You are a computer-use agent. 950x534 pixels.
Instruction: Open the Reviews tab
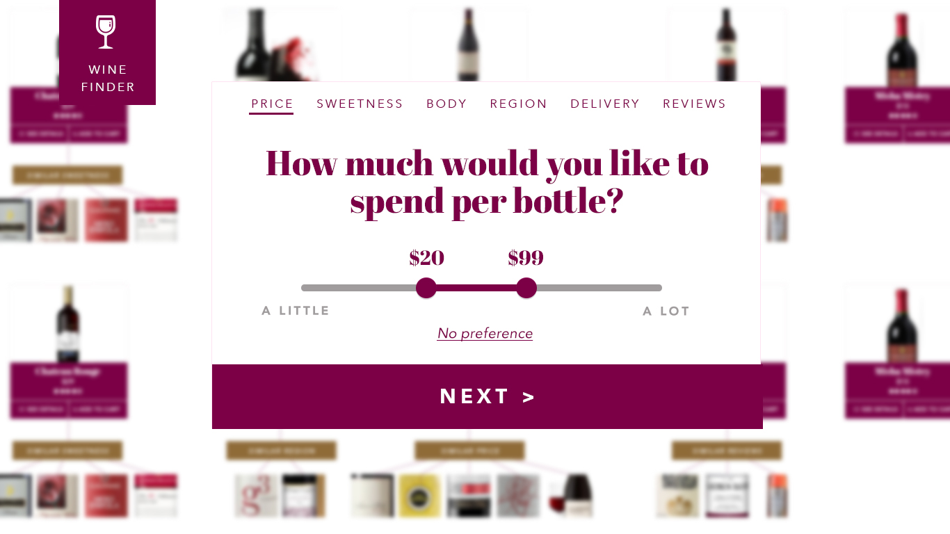(x=694, y=104)
